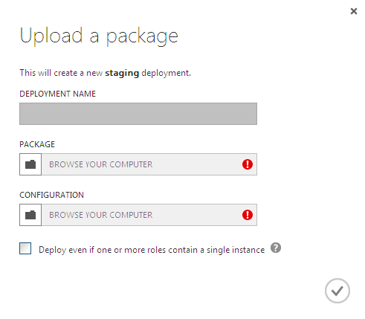Click the PACKAGE field label
Screen dimensions: 365x319
point(37,144)
